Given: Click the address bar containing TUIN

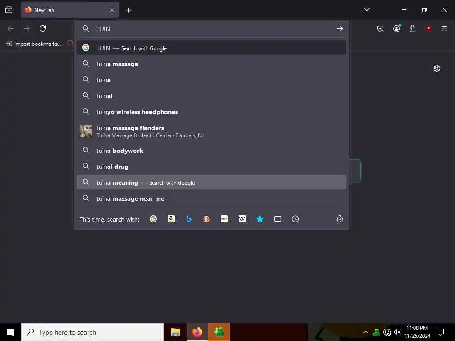Looking at the screenshot, I should point(211,28).
